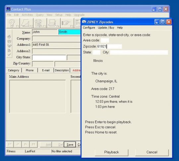The image size is (179, 161).
Task: Maximize the ZIPKEY Zipcodes window
Action: [163, 22]
